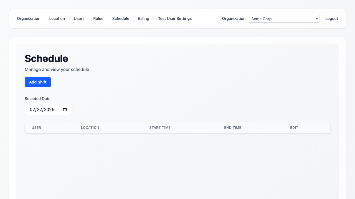
Task: Open the Users section
Action: (x=79, y=19)
